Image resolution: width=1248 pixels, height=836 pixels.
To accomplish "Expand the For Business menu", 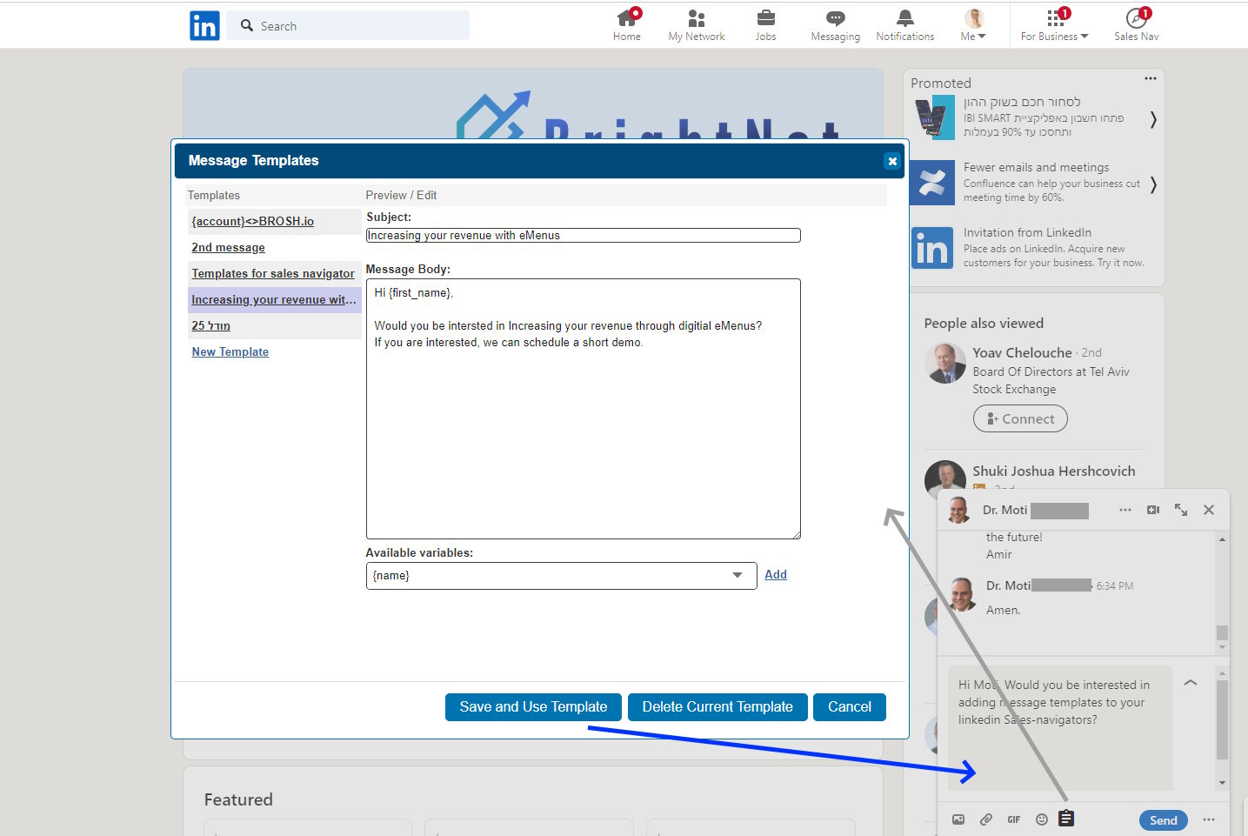I will tap(1055, 26).
